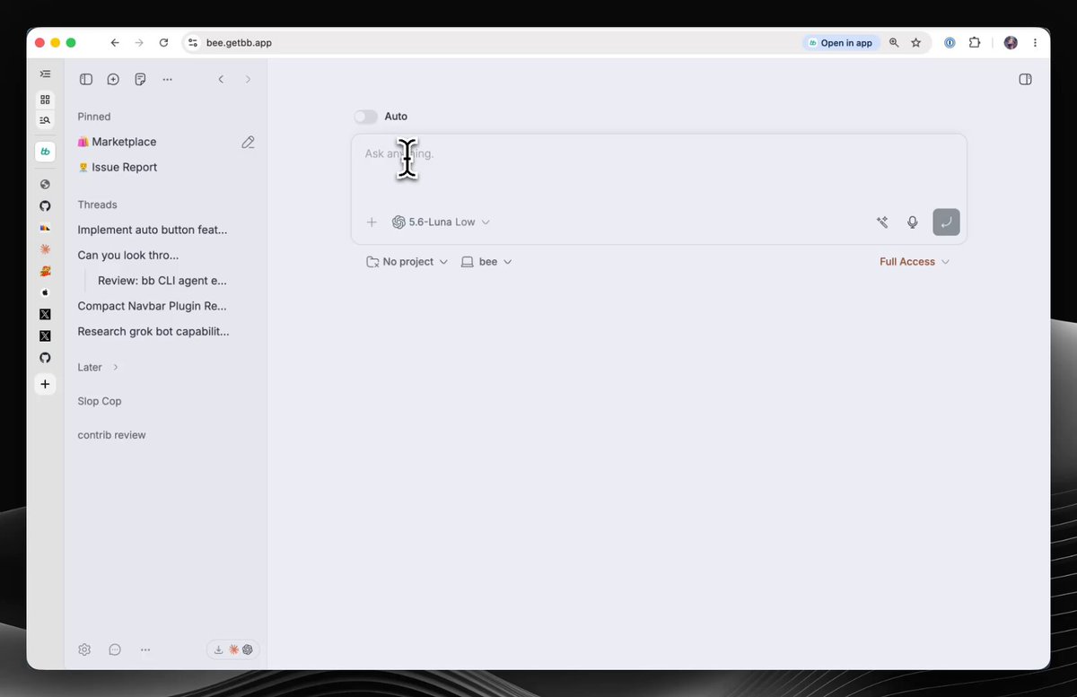Send the message with the return-arrow button
This screenshot has width=1077, height=697.
click(x=946, y=222)
